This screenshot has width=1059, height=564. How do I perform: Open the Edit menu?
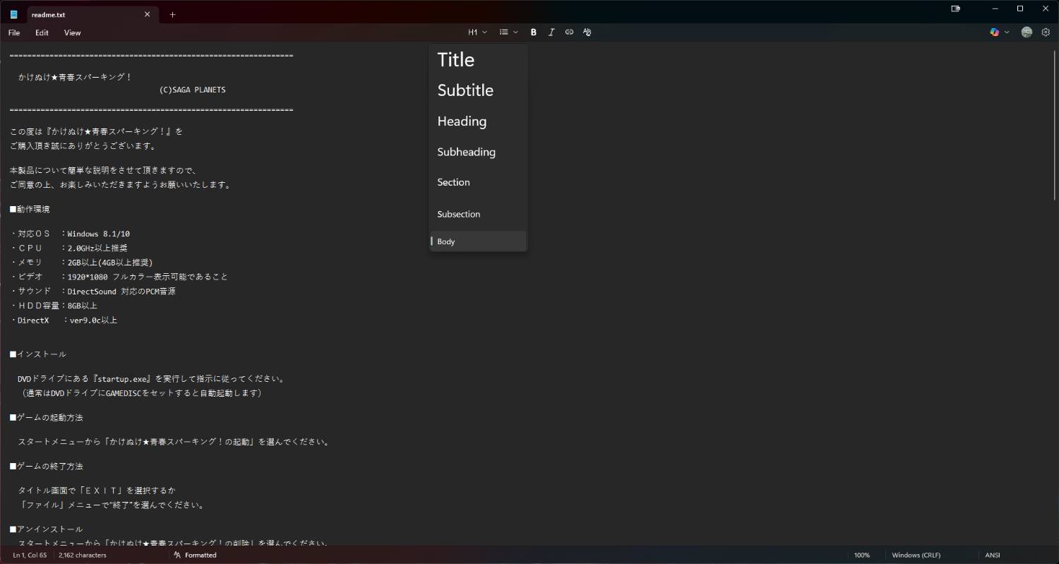(42, 32)
